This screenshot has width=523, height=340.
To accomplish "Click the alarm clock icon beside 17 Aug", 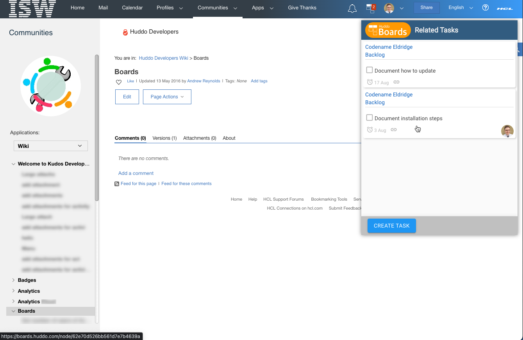I will tap(370, 82).
